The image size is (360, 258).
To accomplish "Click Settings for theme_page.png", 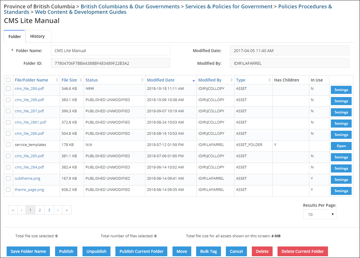I will click(341, 191).
